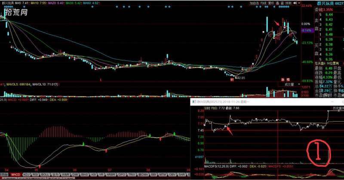The image size is (344, 180).
Task: Switch to the BIAS indicator tab
Action: [x=85, y=174]
